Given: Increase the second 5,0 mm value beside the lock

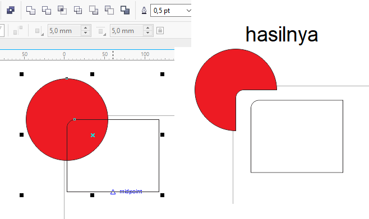Looking at the screenshot, I should click(148, 28).
